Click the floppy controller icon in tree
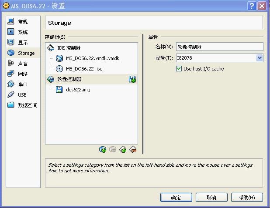 pyautogui.click(x=51, y=79)
